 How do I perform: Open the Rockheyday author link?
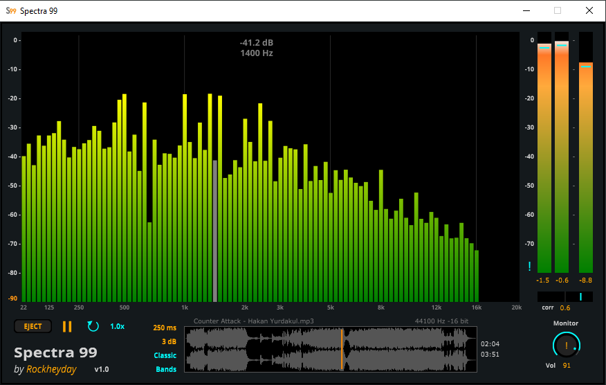pos(51,369)
